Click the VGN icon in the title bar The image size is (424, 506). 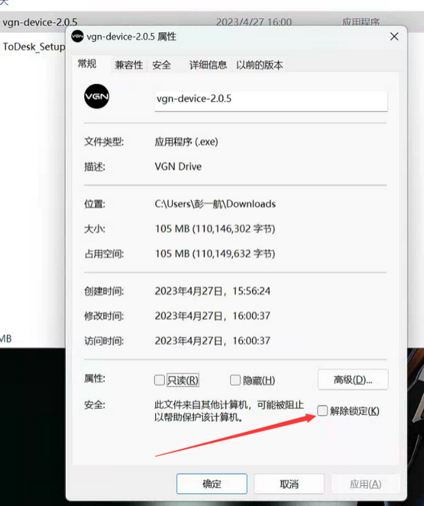click(x=77, y=36)
